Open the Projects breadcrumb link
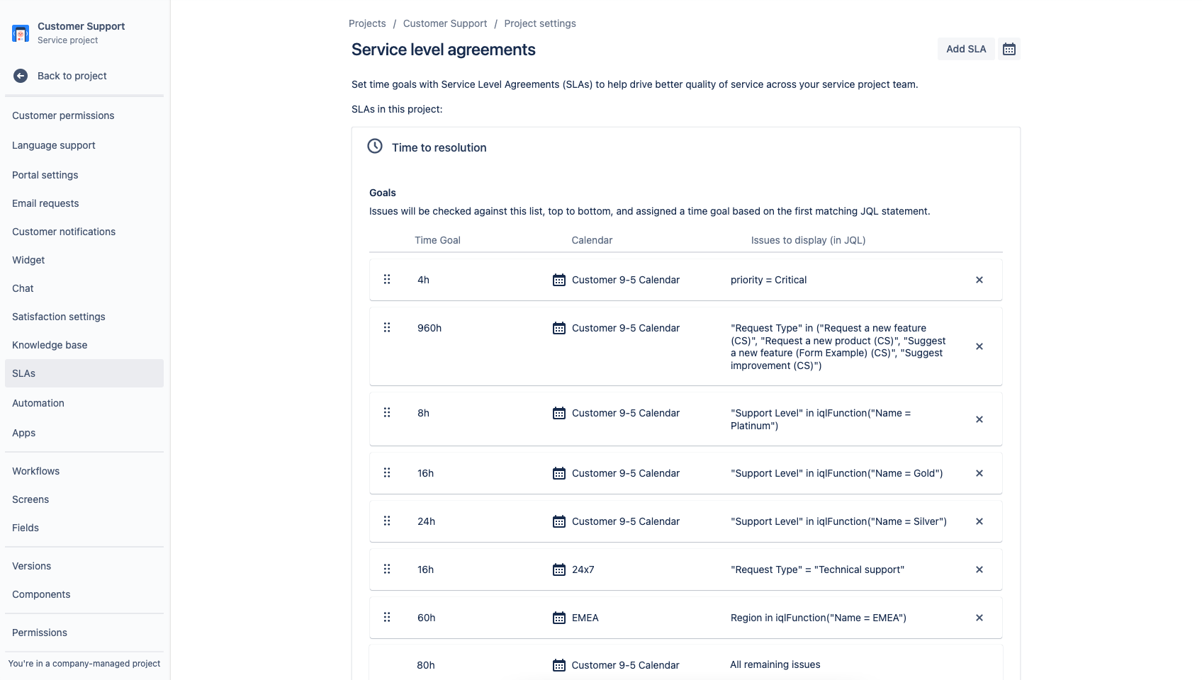The width and height of the screenshot is (1202, 680). pos(367,23)
